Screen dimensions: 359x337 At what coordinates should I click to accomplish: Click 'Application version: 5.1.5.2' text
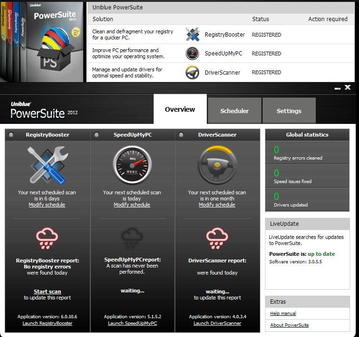133,317
